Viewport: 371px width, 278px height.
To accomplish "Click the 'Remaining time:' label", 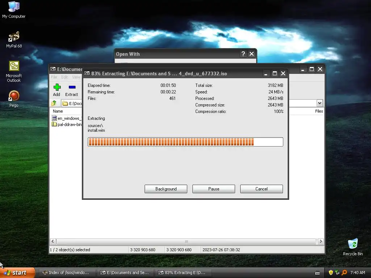I will coord(101,92).
